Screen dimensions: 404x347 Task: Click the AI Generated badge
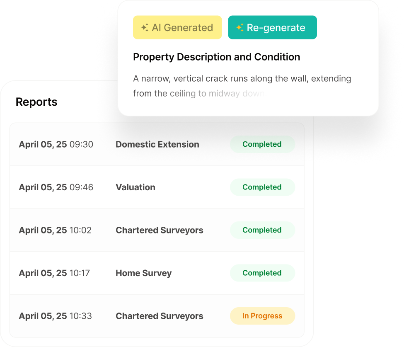[x=177, y=27]
